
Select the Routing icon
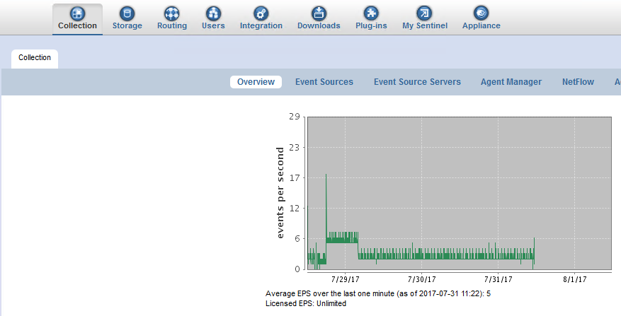[x=172, y=13]
